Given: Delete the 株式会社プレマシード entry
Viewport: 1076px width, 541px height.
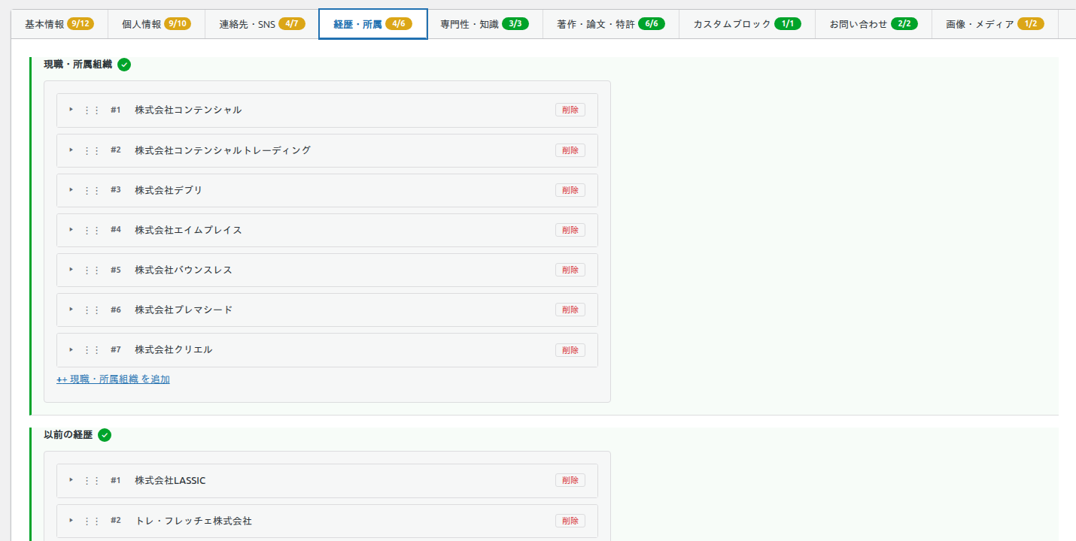Looking at the screenshot, I should pyautogui.click(x=570, y=310).
